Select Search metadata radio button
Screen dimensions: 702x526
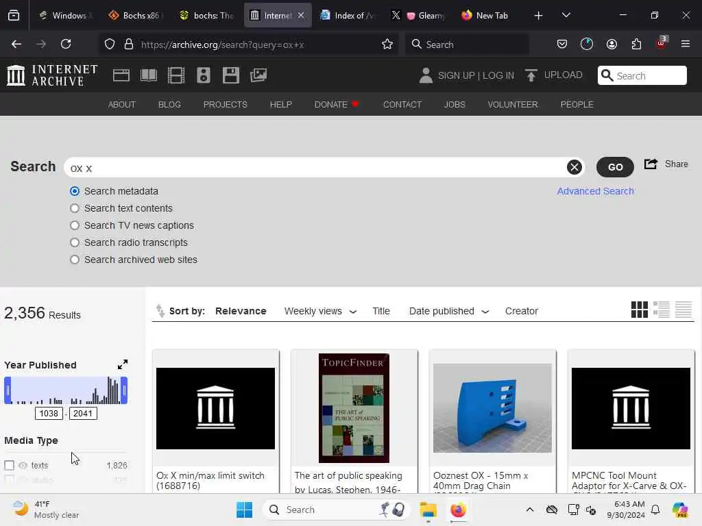(75, 192)
